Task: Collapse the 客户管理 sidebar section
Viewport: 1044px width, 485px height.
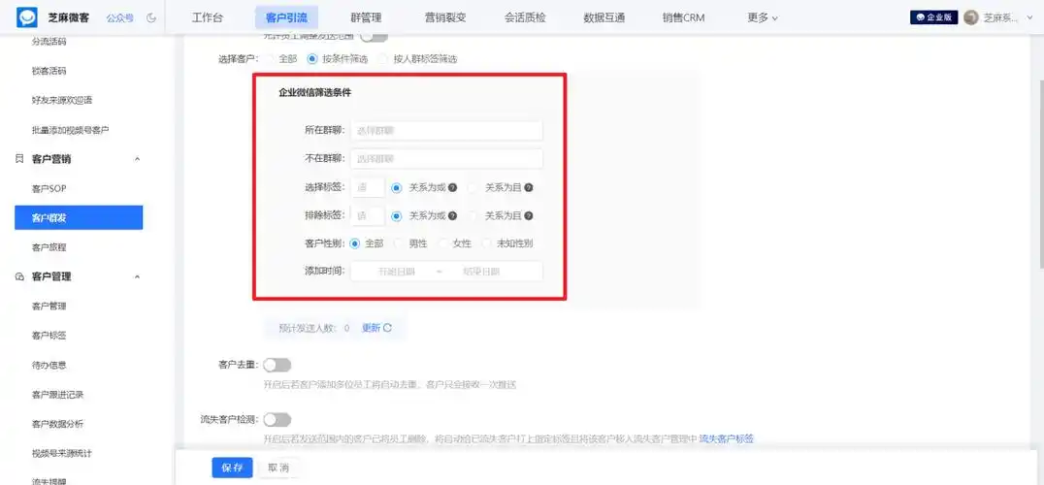Action: coord(138,276)
